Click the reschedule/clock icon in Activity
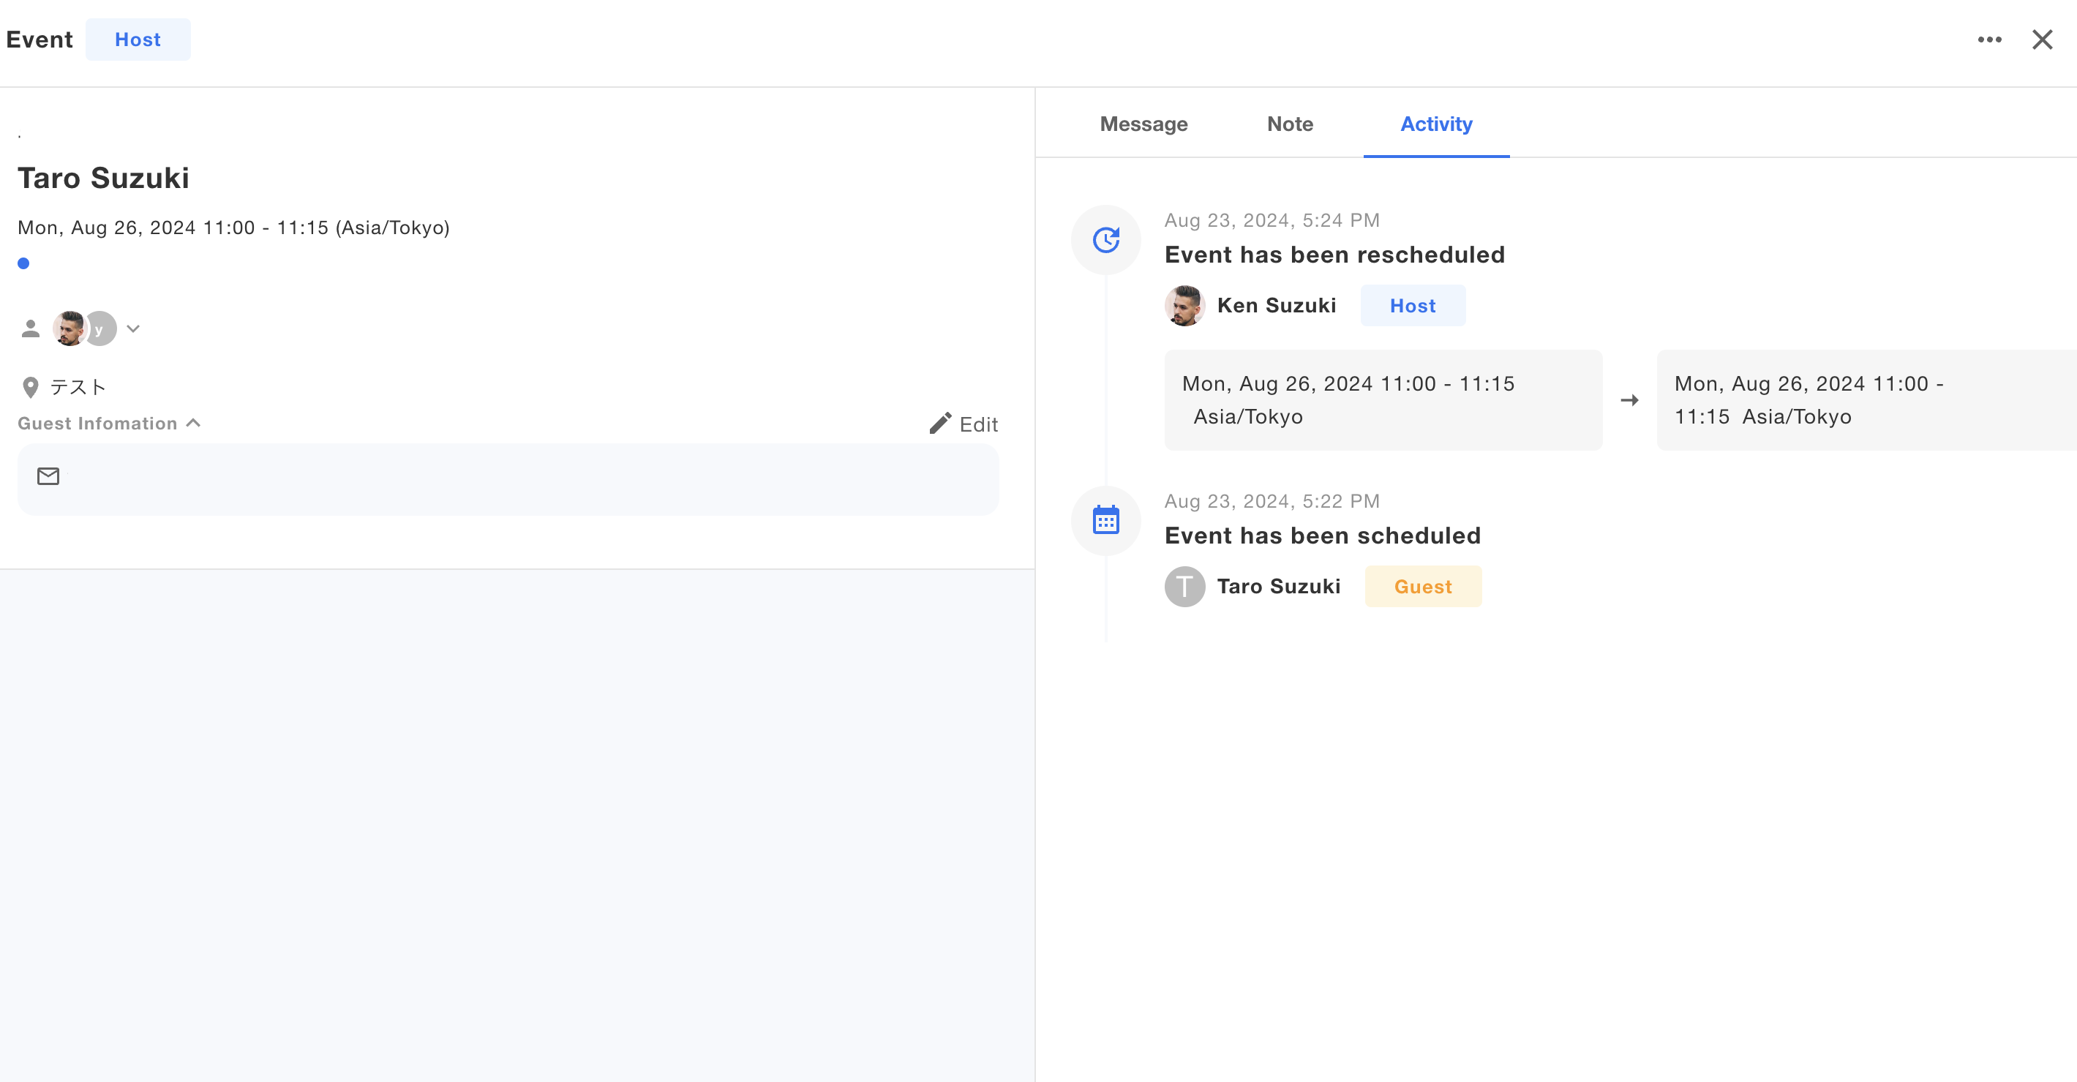The height and width of the screenshot is (1082, 2077). [x=1106, y=239]
